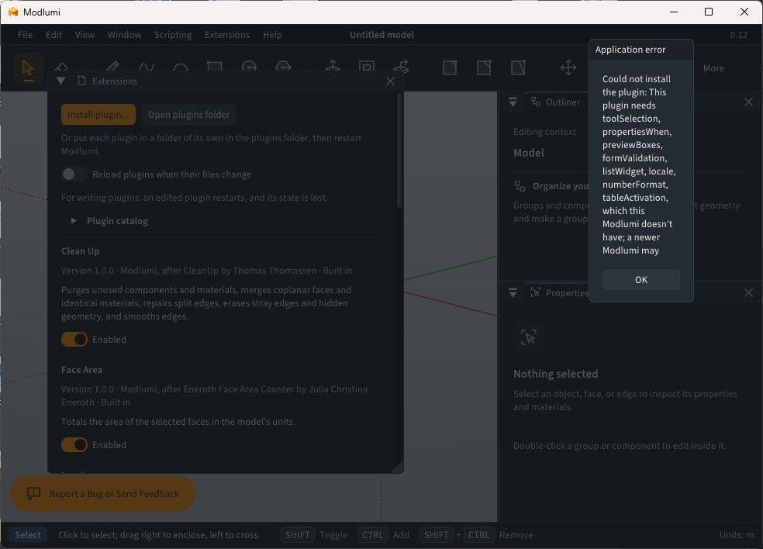
Task: Open the Scripting menu
Action: tap(173, 35)
